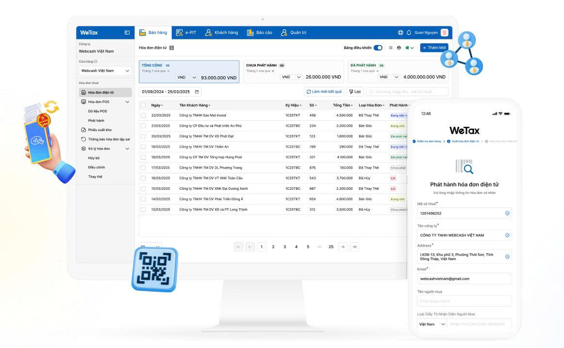Click the green Excel export icon
The height and width of the screenshot is (348, 564).
(407, 48)
